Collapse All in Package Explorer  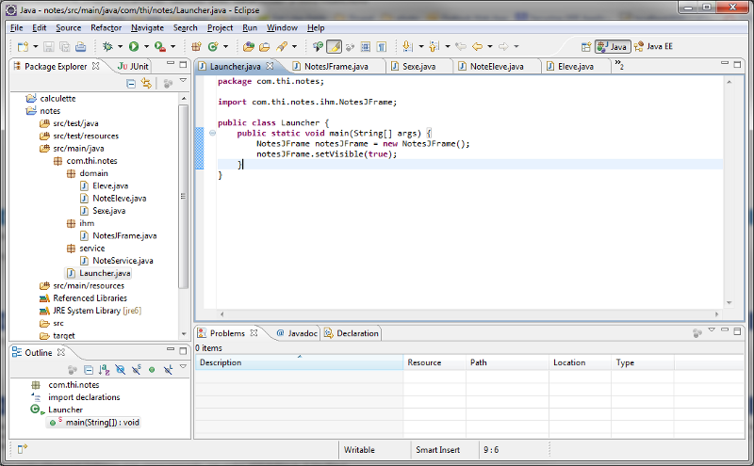click(x=131, y=84)
